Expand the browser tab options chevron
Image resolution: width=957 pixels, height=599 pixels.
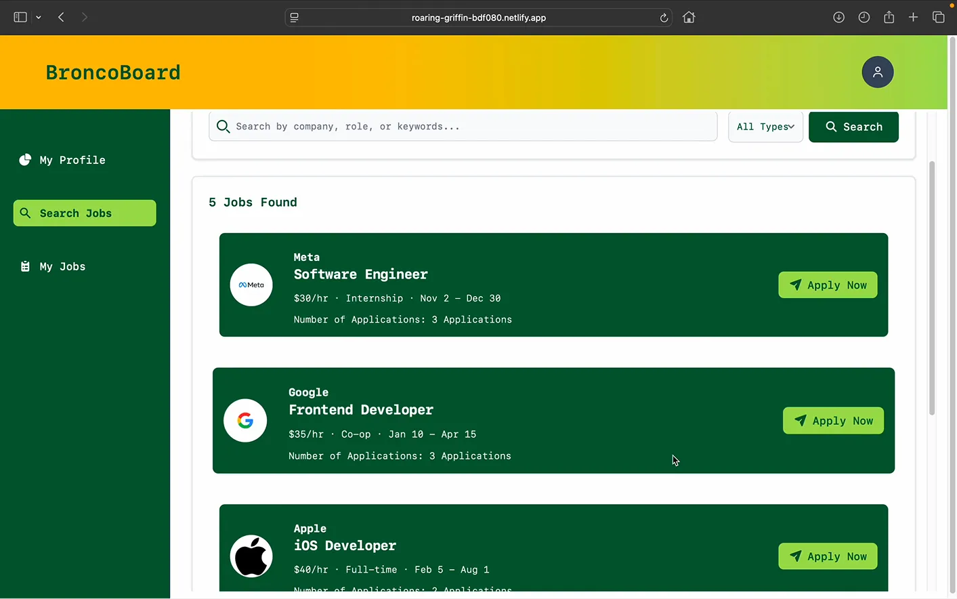coord(38,17)
